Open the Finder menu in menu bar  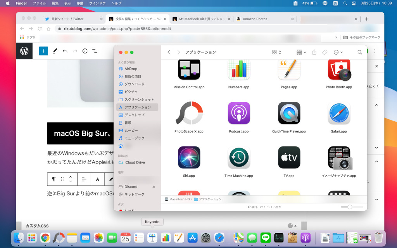point(21,3)
